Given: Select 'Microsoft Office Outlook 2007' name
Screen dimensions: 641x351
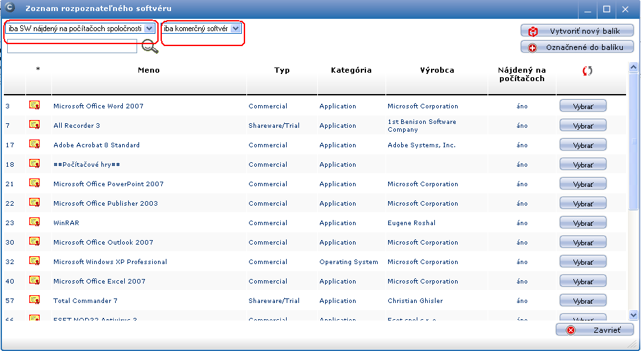Looking at the screenshot, I should [103, 242].
